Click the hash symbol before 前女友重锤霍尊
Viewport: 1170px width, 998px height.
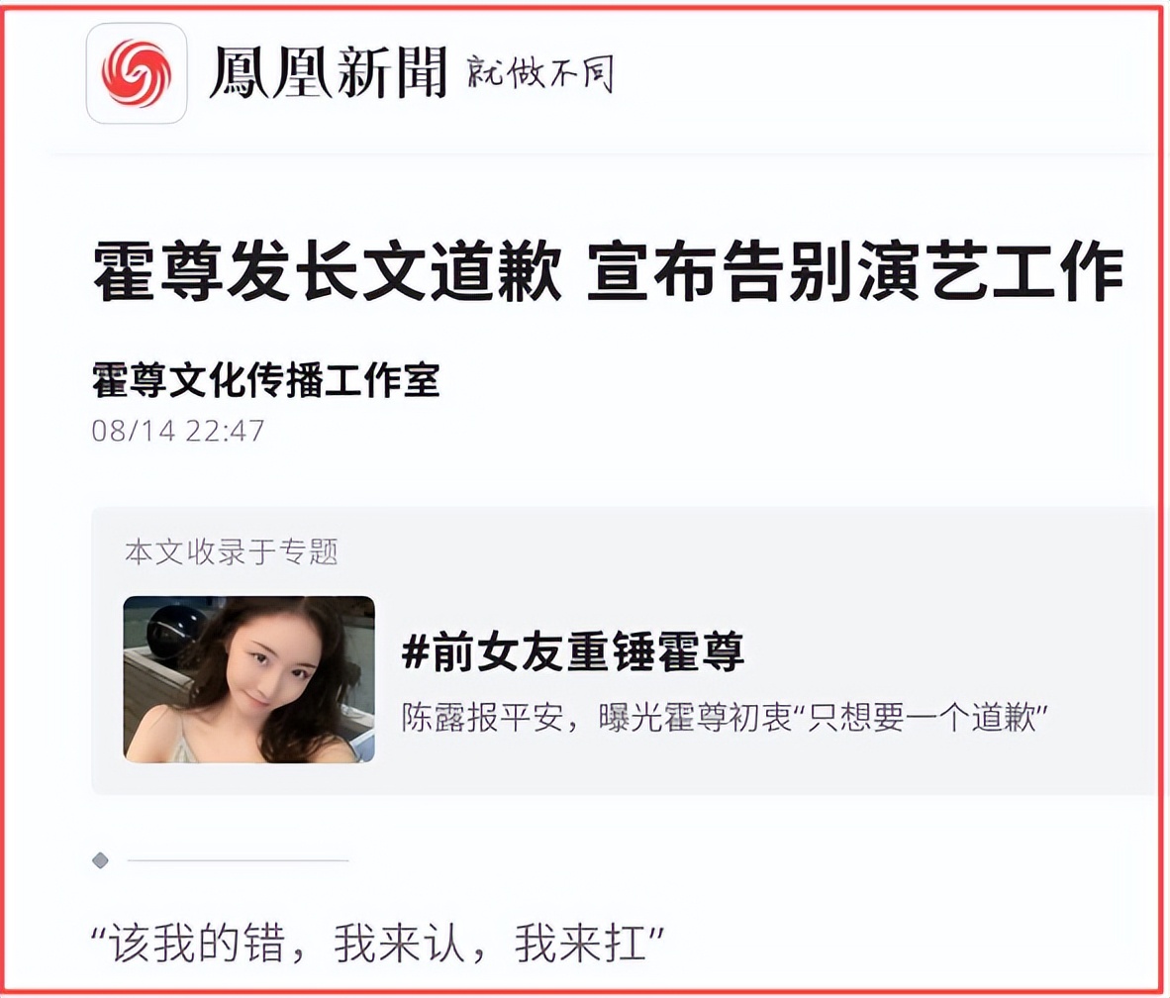(415, 650)
